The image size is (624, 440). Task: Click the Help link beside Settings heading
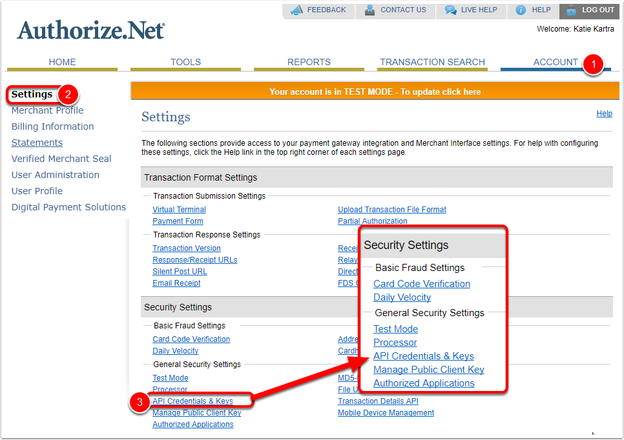click(x=604, y=114)
